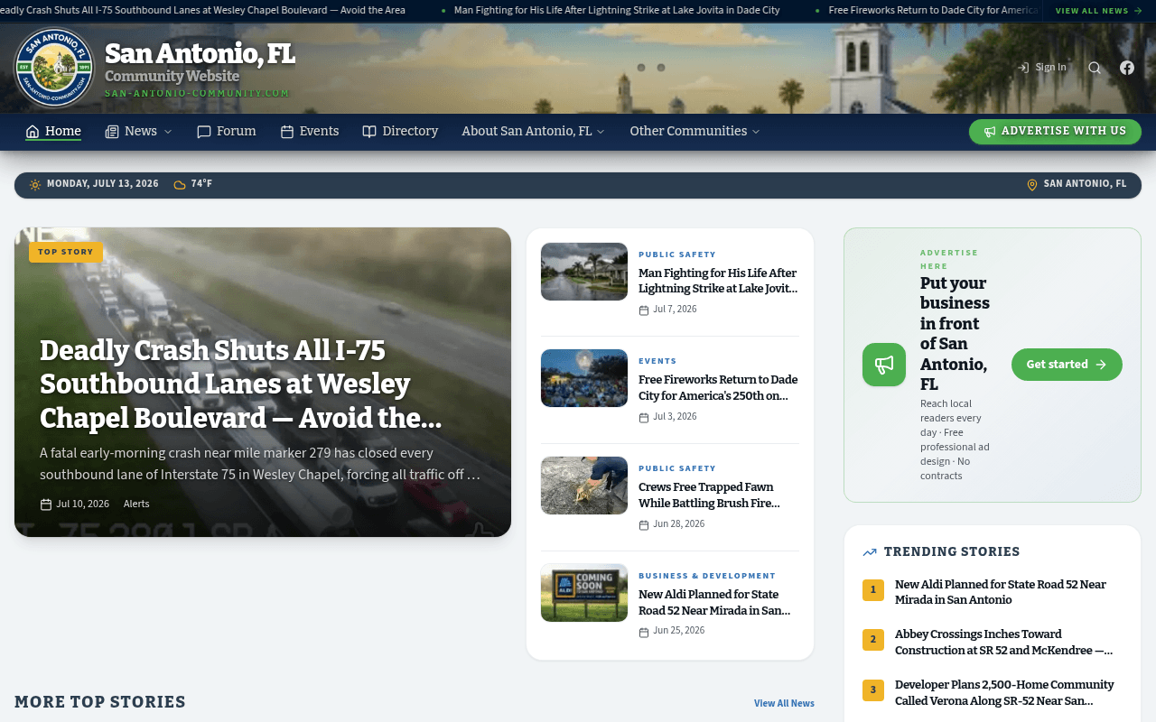Image resolution: width=1156 pixels, height=722 pixels.
Task: Click the Advertise Here label
Action: click(x=949, y=260)
